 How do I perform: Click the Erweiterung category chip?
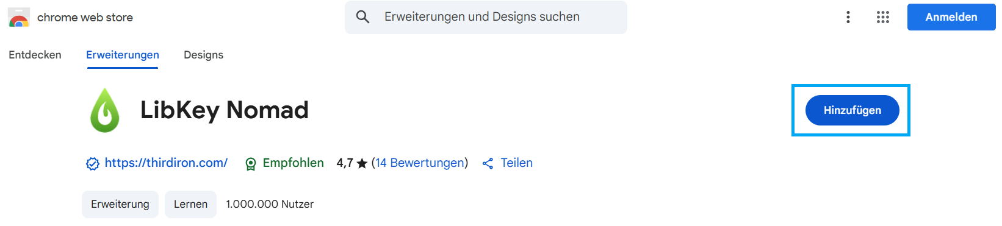point(120,204)
